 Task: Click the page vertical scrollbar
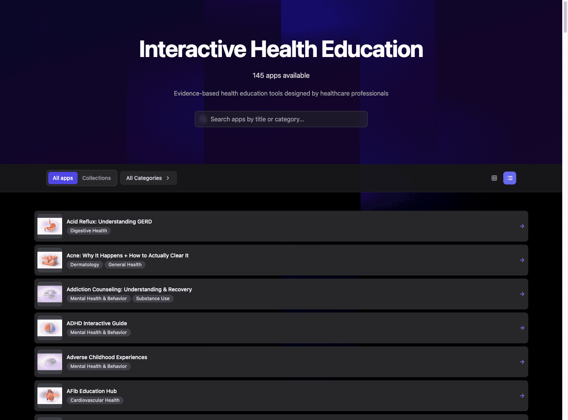[565, 17]
